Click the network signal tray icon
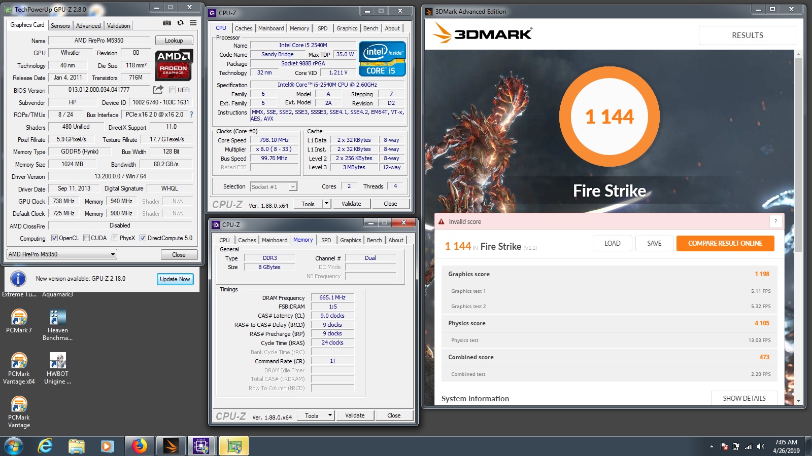 point(748,446)
